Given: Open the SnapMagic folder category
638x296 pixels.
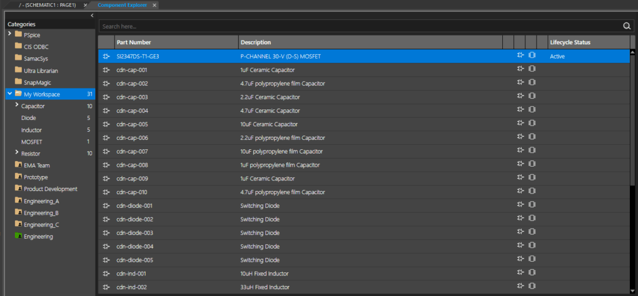Looking at the screenshot, I should [36, 82].
